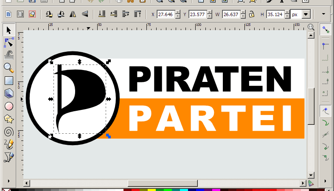The image size is (334, 191).
Task: Select the 3D Box tool
Action: pyautogui.click(x=9, y=93)
